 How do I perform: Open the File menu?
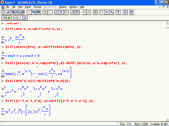(7, 7)
